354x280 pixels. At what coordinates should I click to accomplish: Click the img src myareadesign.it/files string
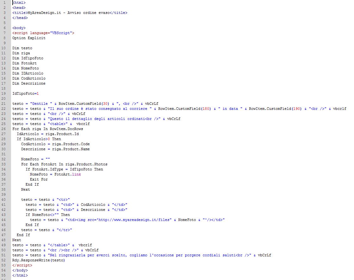click(119, 220)
